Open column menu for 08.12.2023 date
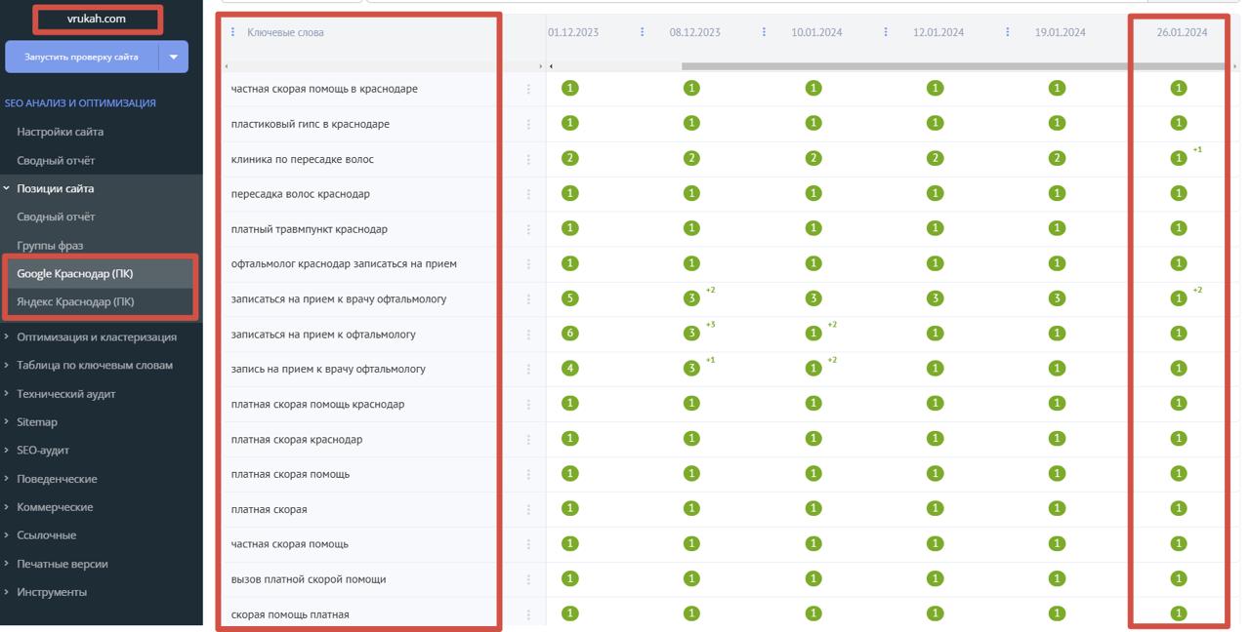1250x632 pixels. (x=764, y=32)
